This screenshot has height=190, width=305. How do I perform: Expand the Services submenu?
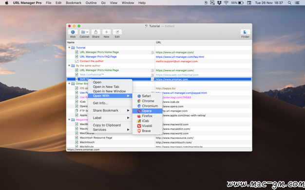pos(110,130)
